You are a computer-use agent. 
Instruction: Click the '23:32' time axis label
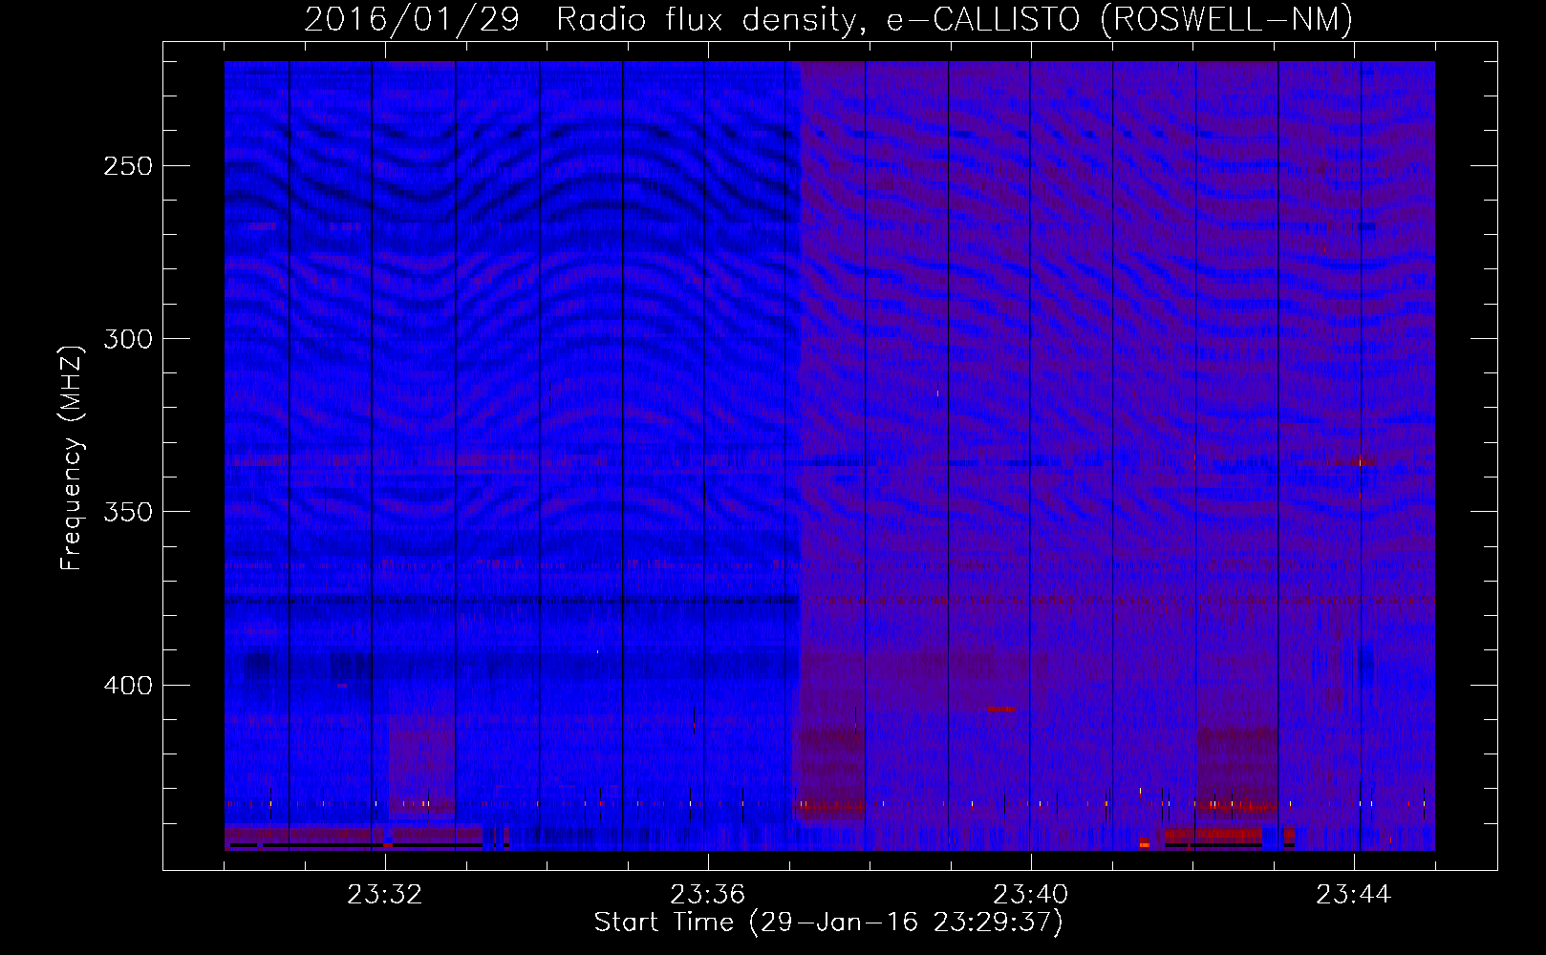coord(384,895)
